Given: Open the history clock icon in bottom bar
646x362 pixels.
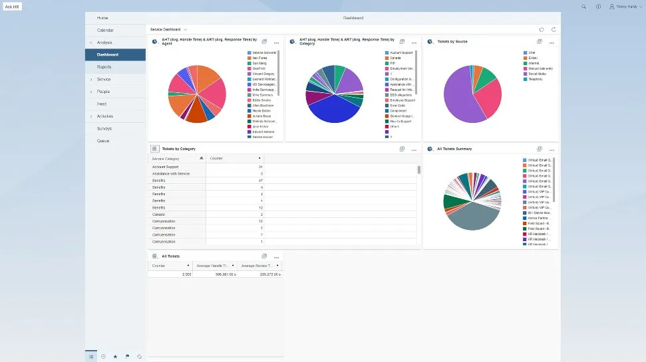Looking at the screenshot, I should [103, 357].
